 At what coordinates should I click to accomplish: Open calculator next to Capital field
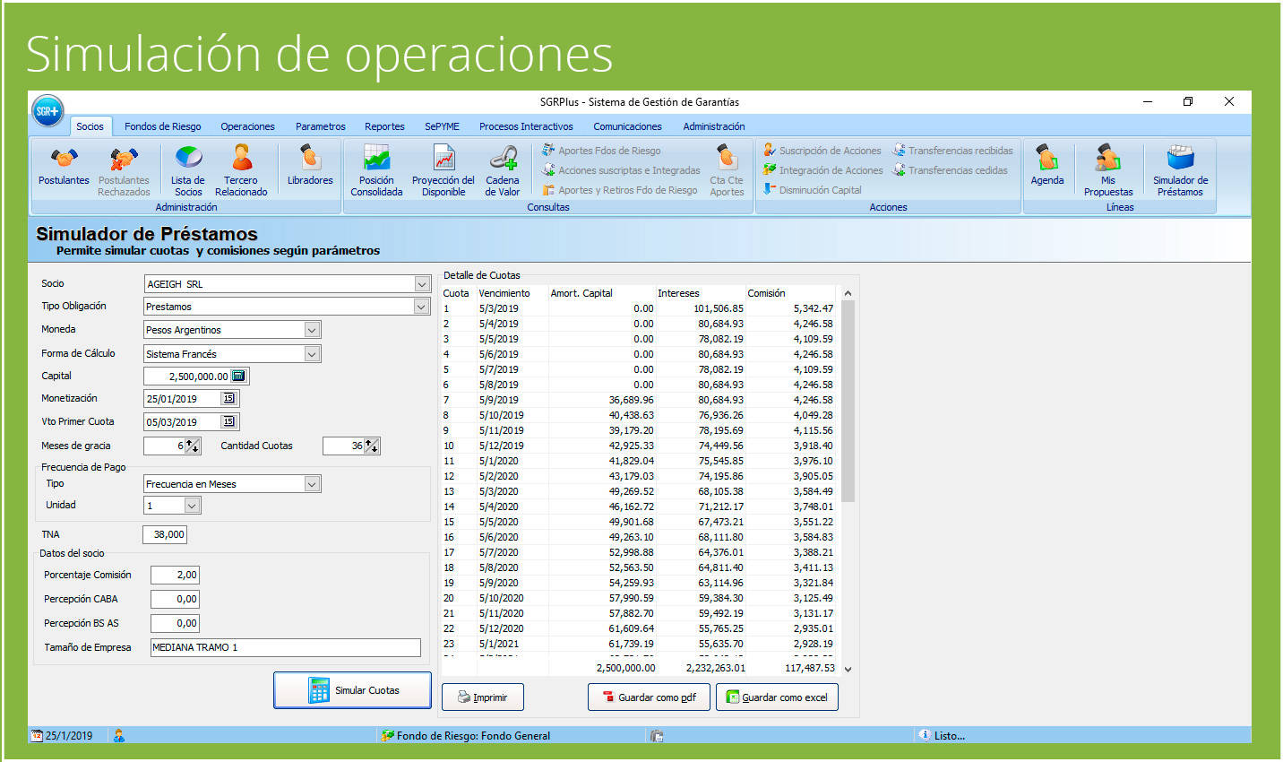coord(238,377)
